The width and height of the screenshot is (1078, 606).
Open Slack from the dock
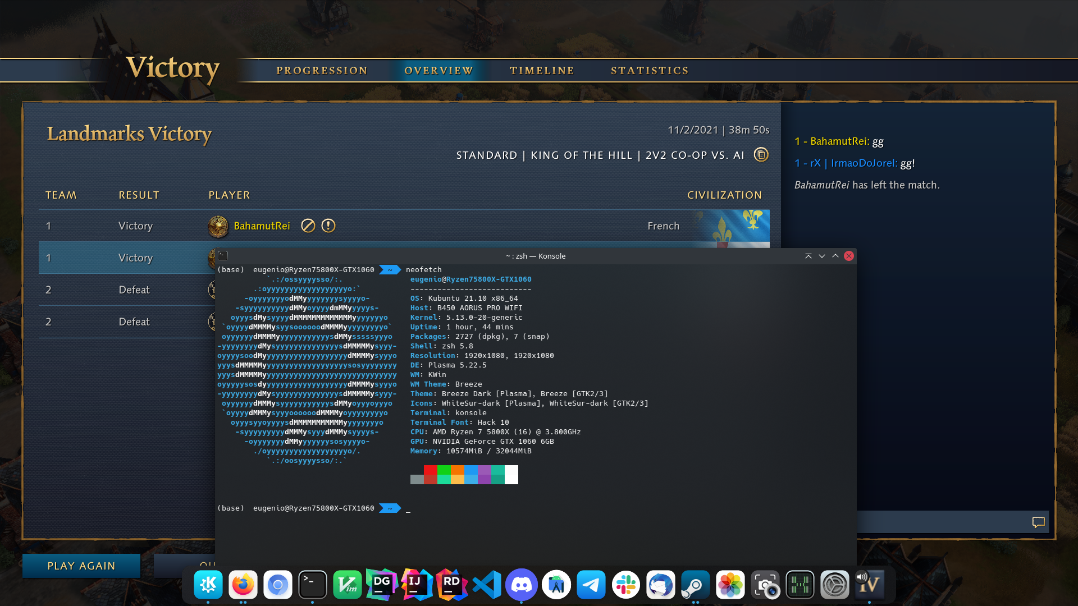pyautogui.click(x=626, y=585)
